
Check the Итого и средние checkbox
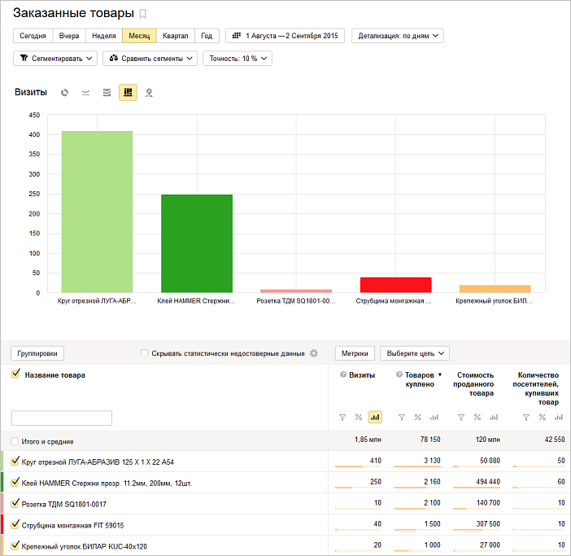[x=15, y=441]
